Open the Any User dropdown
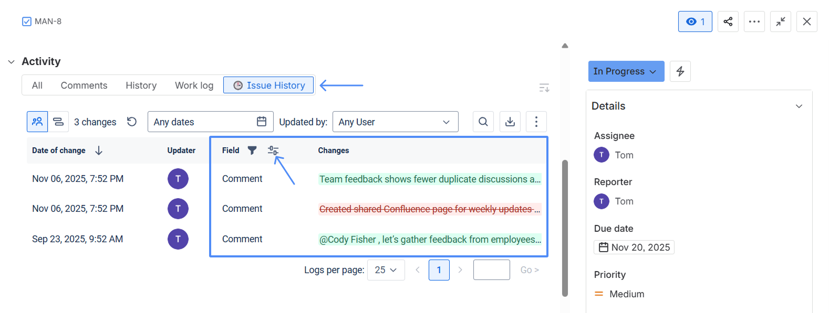Image resolution: width=829 pixels, height=313 pixels. pos(395,122)
